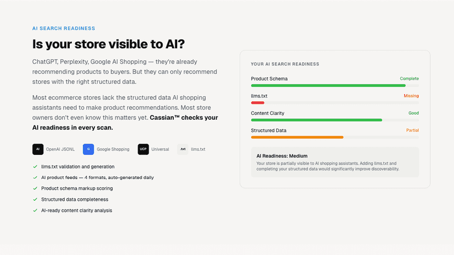The width and height of the screenshot is (454, 255).
Task: Click checkmark beside Structured data completeness
Action: [35, 200]
